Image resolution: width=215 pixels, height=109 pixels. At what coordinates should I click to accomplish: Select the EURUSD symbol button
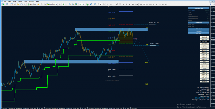(205, 37)
